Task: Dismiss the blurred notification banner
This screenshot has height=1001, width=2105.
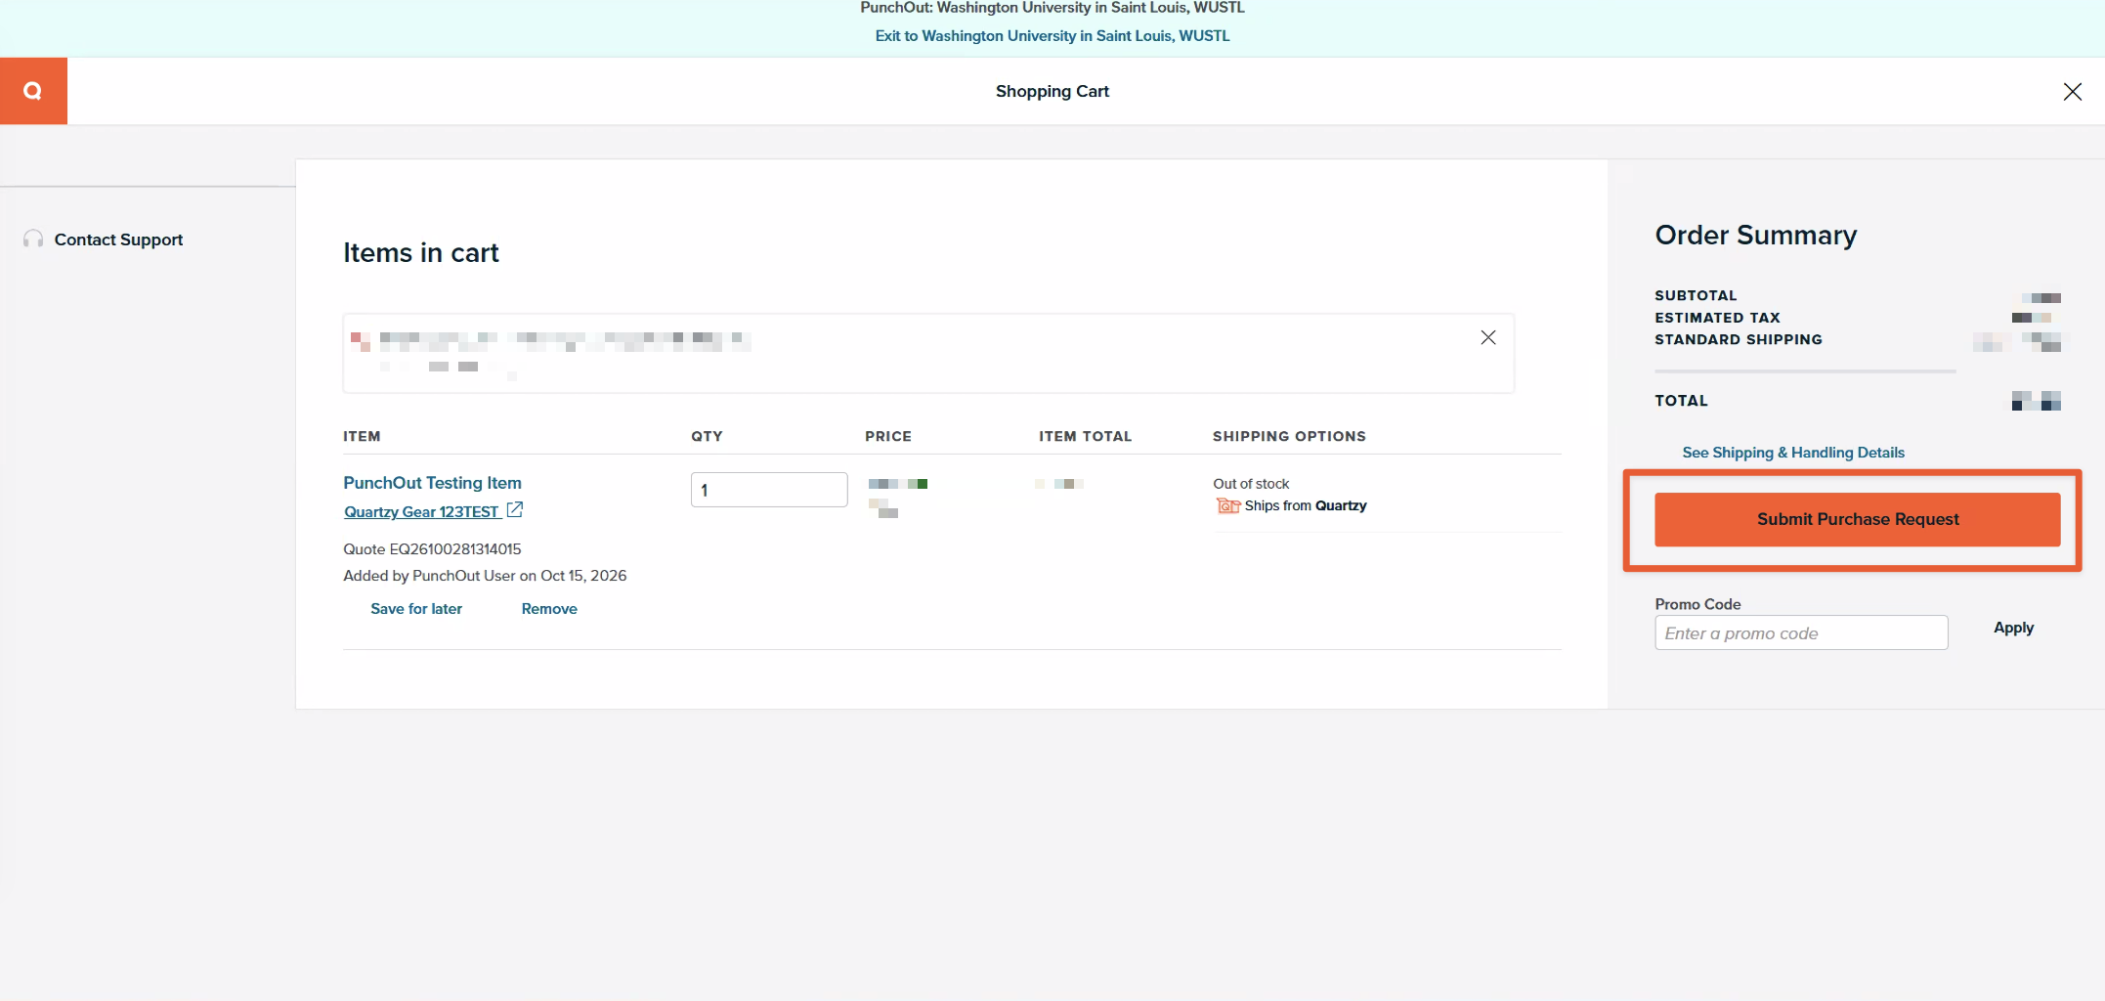Action: coord(1487,337)
